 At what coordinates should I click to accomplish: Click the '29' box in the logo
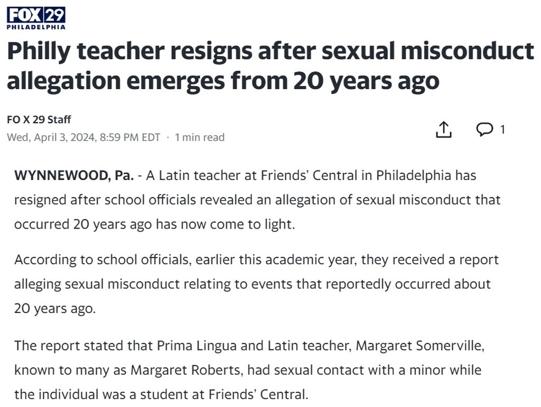coord(54,15)
